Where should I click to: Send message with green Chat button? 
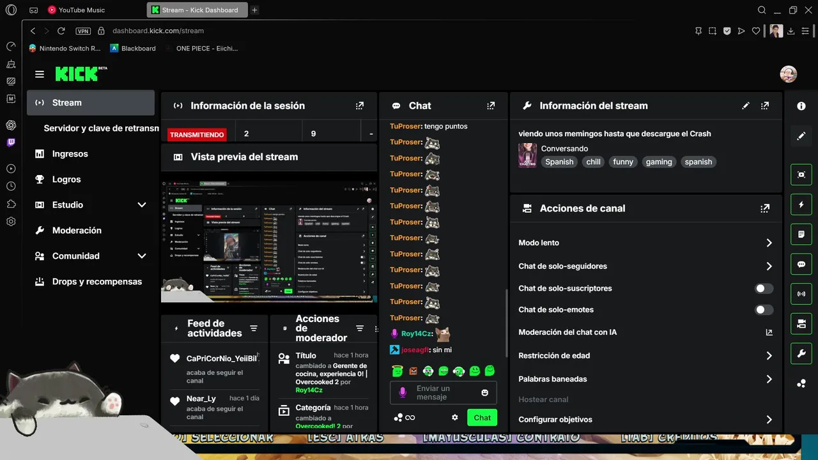tap(482, 418)
